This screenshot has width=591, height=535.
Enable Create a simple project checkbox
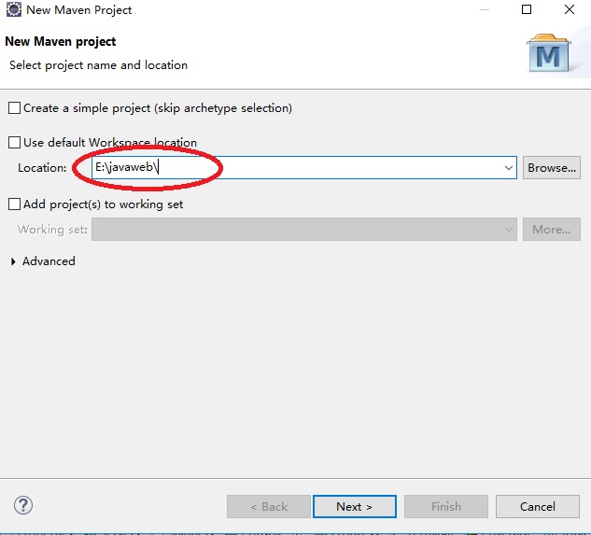(x=14, y=108)
